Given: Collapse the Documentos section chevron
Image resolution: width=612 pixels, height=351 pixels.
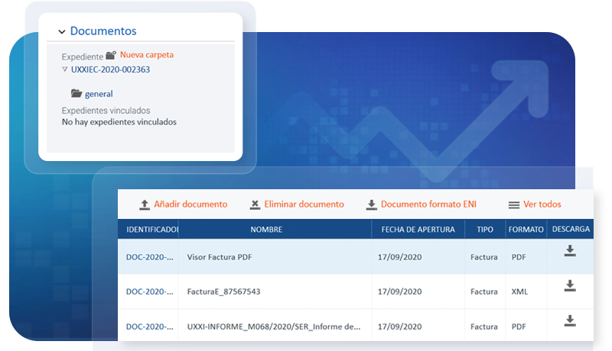Looking at the screenshot, I should [x=62, y=32].
